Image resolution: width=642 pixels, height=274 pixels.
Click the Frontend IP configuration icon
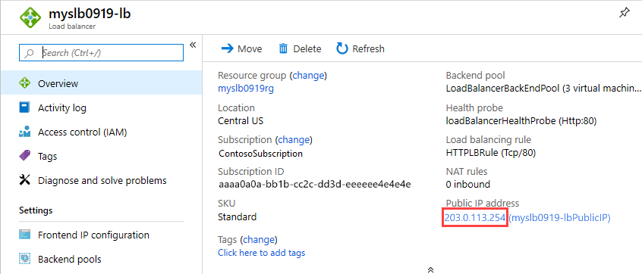(x=24, y=235)
